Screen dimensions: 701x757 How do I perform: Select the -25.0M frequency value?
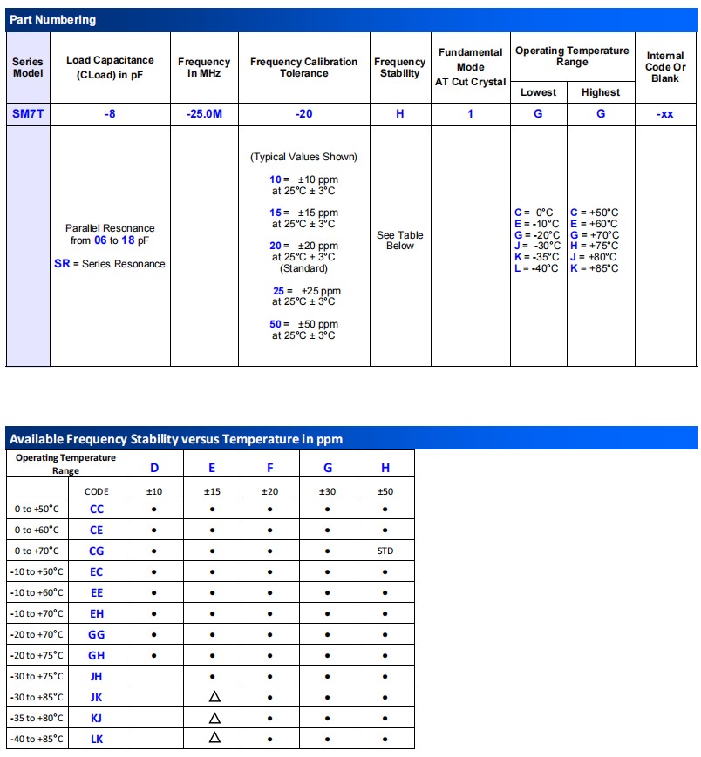pyautogui.click(x=204, y=114)
